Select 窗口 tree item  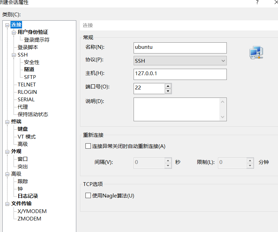coord(23,159)
